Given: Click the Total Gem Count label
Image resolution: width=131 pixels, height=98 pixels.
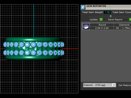Looking at the screenshot, I should 121,12.
